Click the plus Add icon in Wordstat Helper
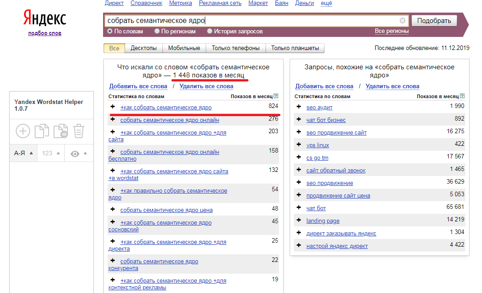Viewport: 482px width, 293px height. click(x=23, y=131)
